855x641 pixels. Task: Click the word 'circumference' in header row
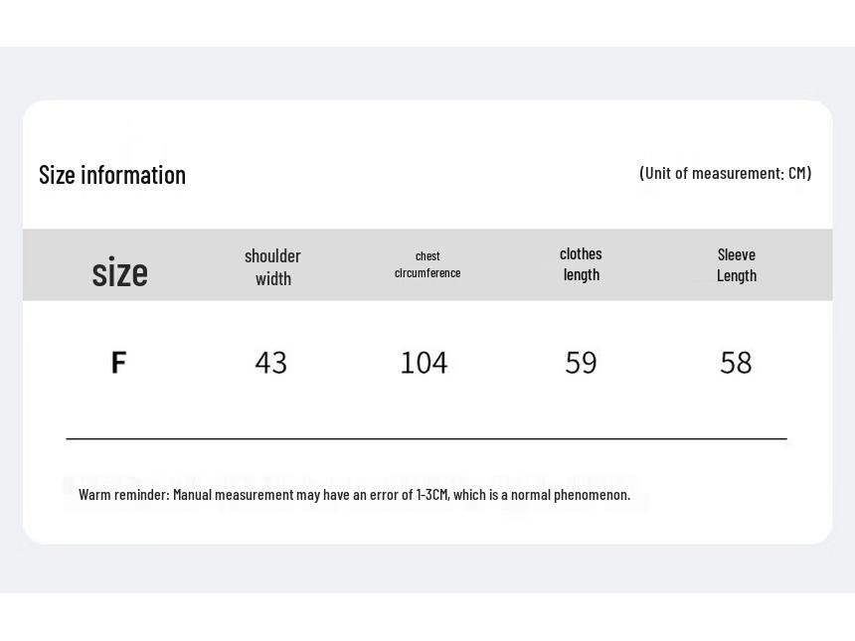click(x=427, y=273)
